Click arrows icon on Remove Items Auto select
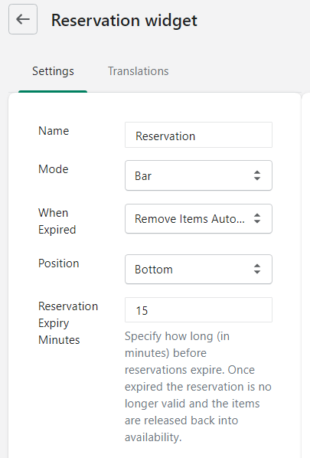The height and width of the screenshot is (458, 310). tap(257, 218)
